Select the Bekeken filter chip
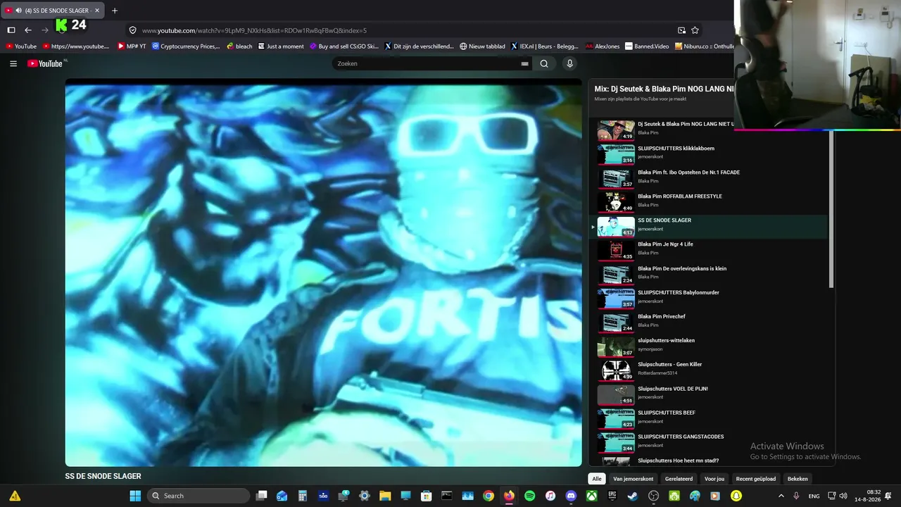This screenshot has width=901, height=507. tap(798, 479)
